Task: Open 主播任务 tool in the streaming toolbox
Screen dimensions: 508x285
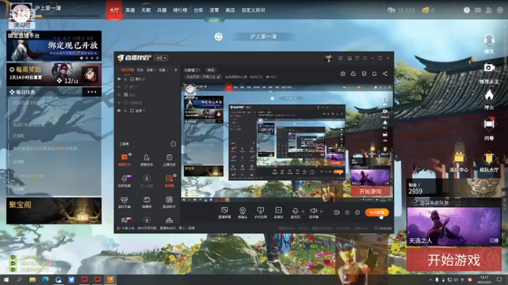Action: [x=169, y=160]
